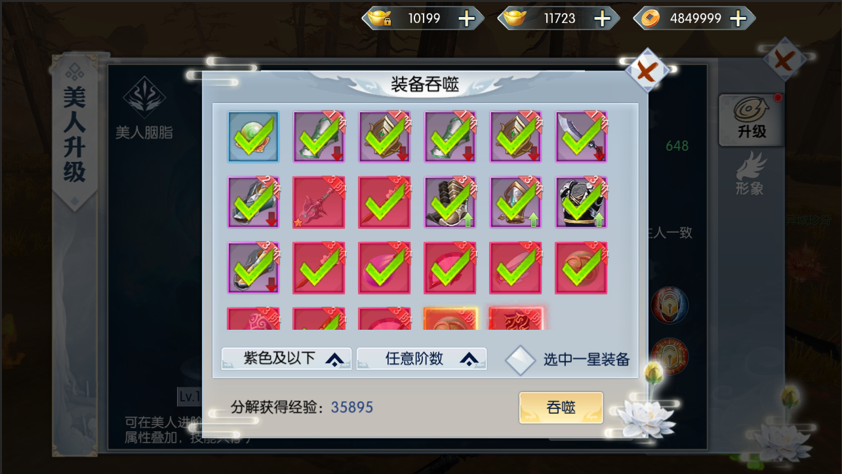Add bound ingots via plus next to 10199
The width and height of the screenshot is (842, 474).
pos(467,18)
